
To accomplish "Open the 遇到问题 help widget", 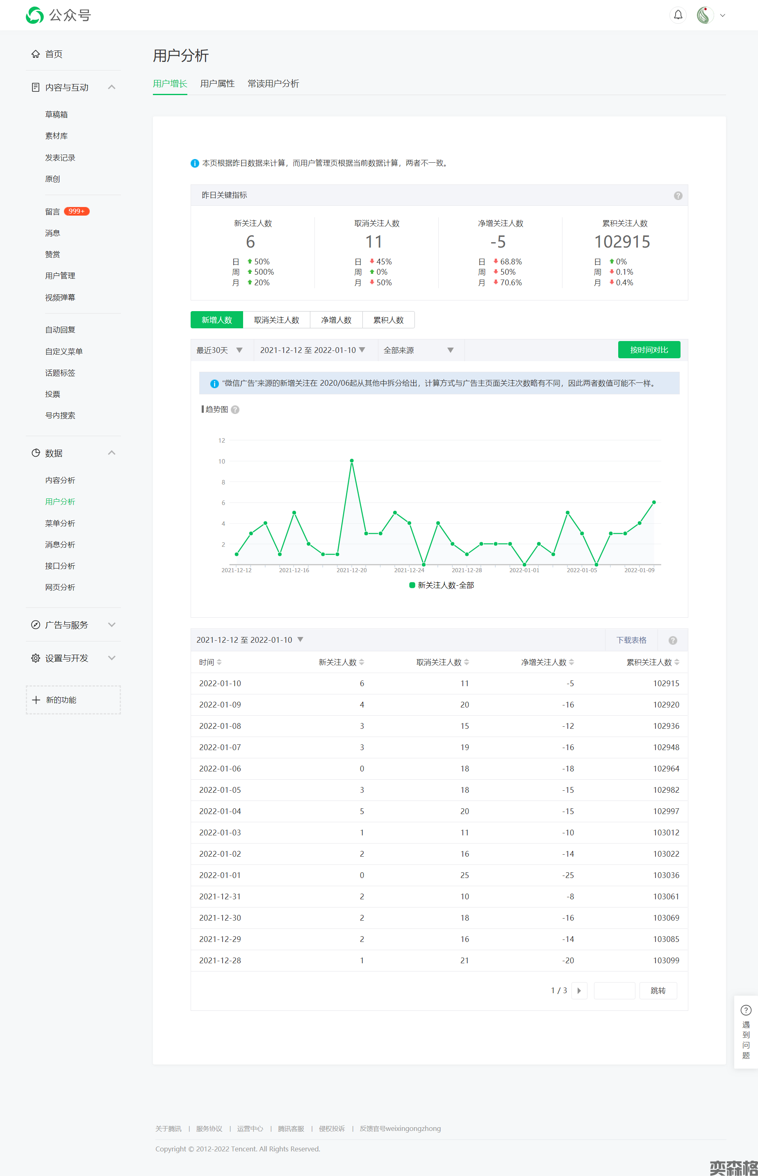I will click(746, 1032).
